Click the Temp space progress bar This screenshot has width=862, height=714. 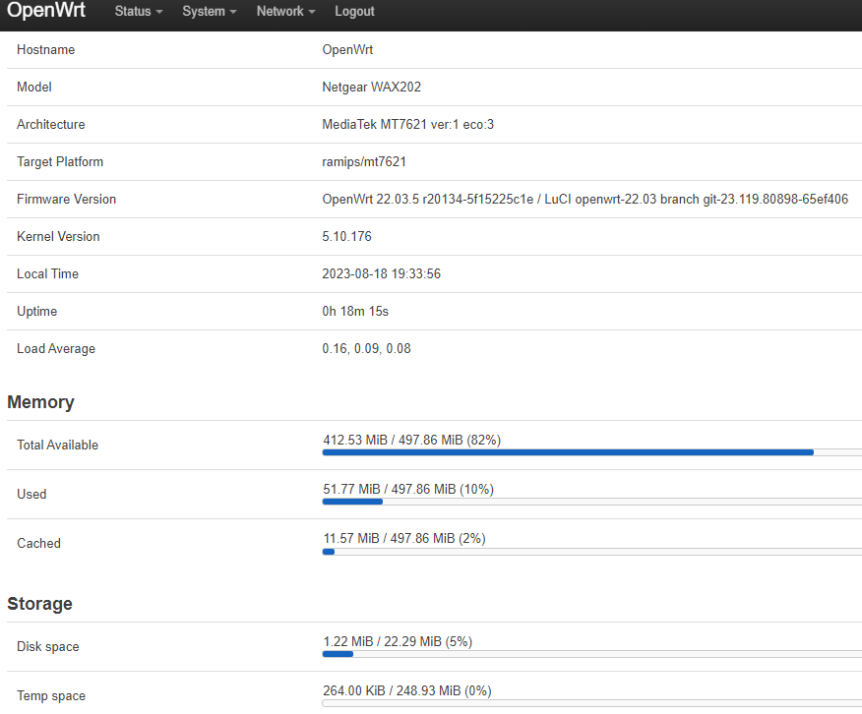tap(592, 703)
